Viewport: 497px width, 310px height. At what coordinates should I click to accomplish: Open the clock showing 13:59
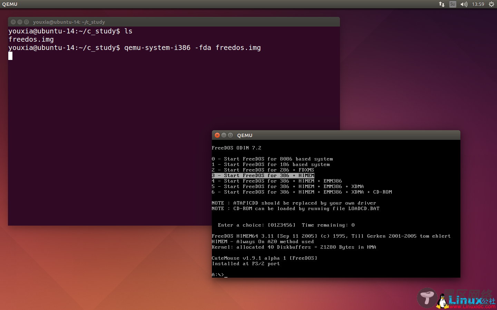click(x=478, y=4)
